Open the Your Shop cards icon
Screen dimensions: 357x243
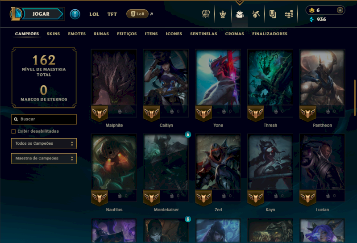click(x=273, y=14)
